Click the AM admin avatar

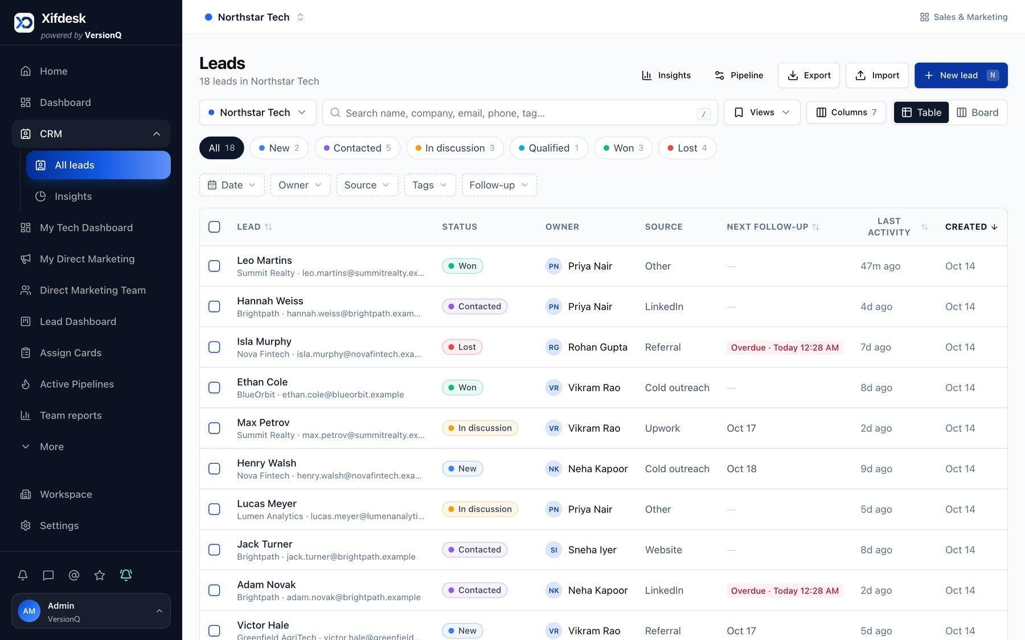(x=29, y=611)
